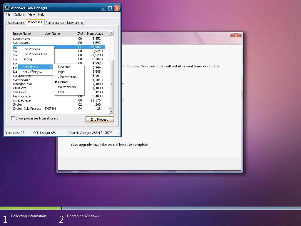Close the Windows upgrade setup dialog
This screenshot has height=226, width=301.
click(x=236, y=35)
